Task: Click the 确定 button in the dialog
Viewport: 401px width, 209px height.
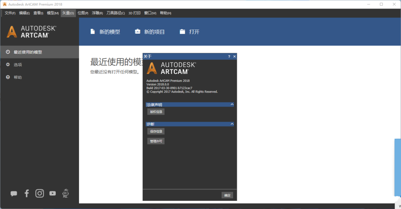Action: click(x=227, y=195)
